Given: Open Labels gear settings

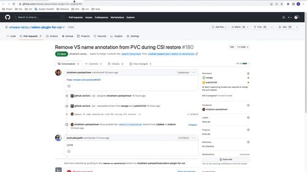Looking at the screenshot, I should (248, 118).
